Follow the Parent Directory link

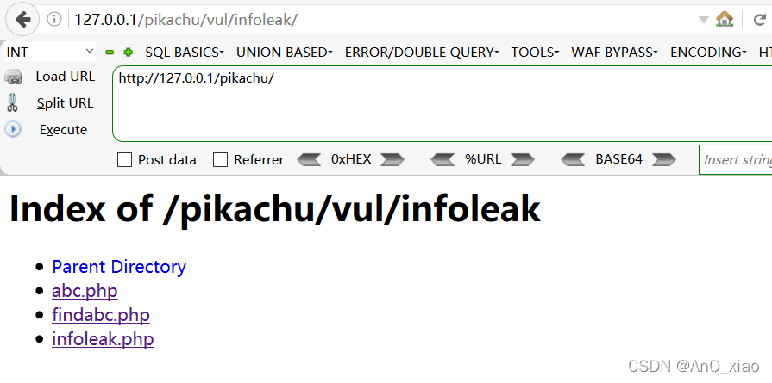(x=119, y=267)
